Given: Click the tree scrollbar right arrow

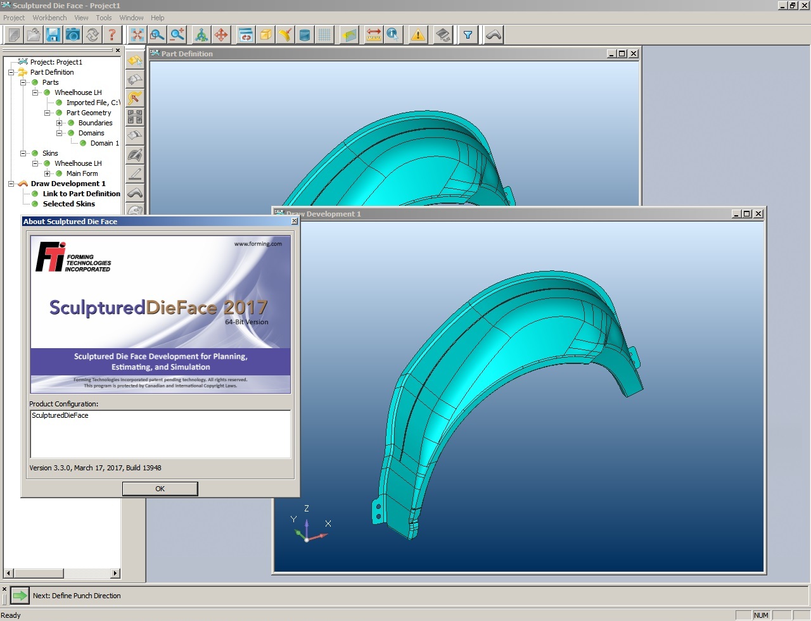Looking at the screenshot, I should tap(115, 574).
